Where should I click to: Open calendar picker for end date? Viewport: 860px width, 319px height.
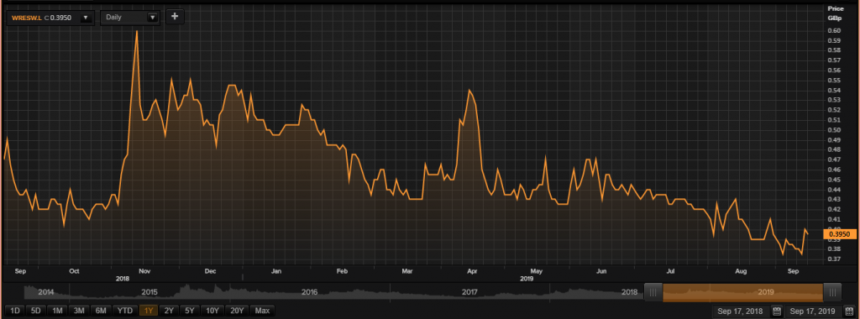(850, 311)
